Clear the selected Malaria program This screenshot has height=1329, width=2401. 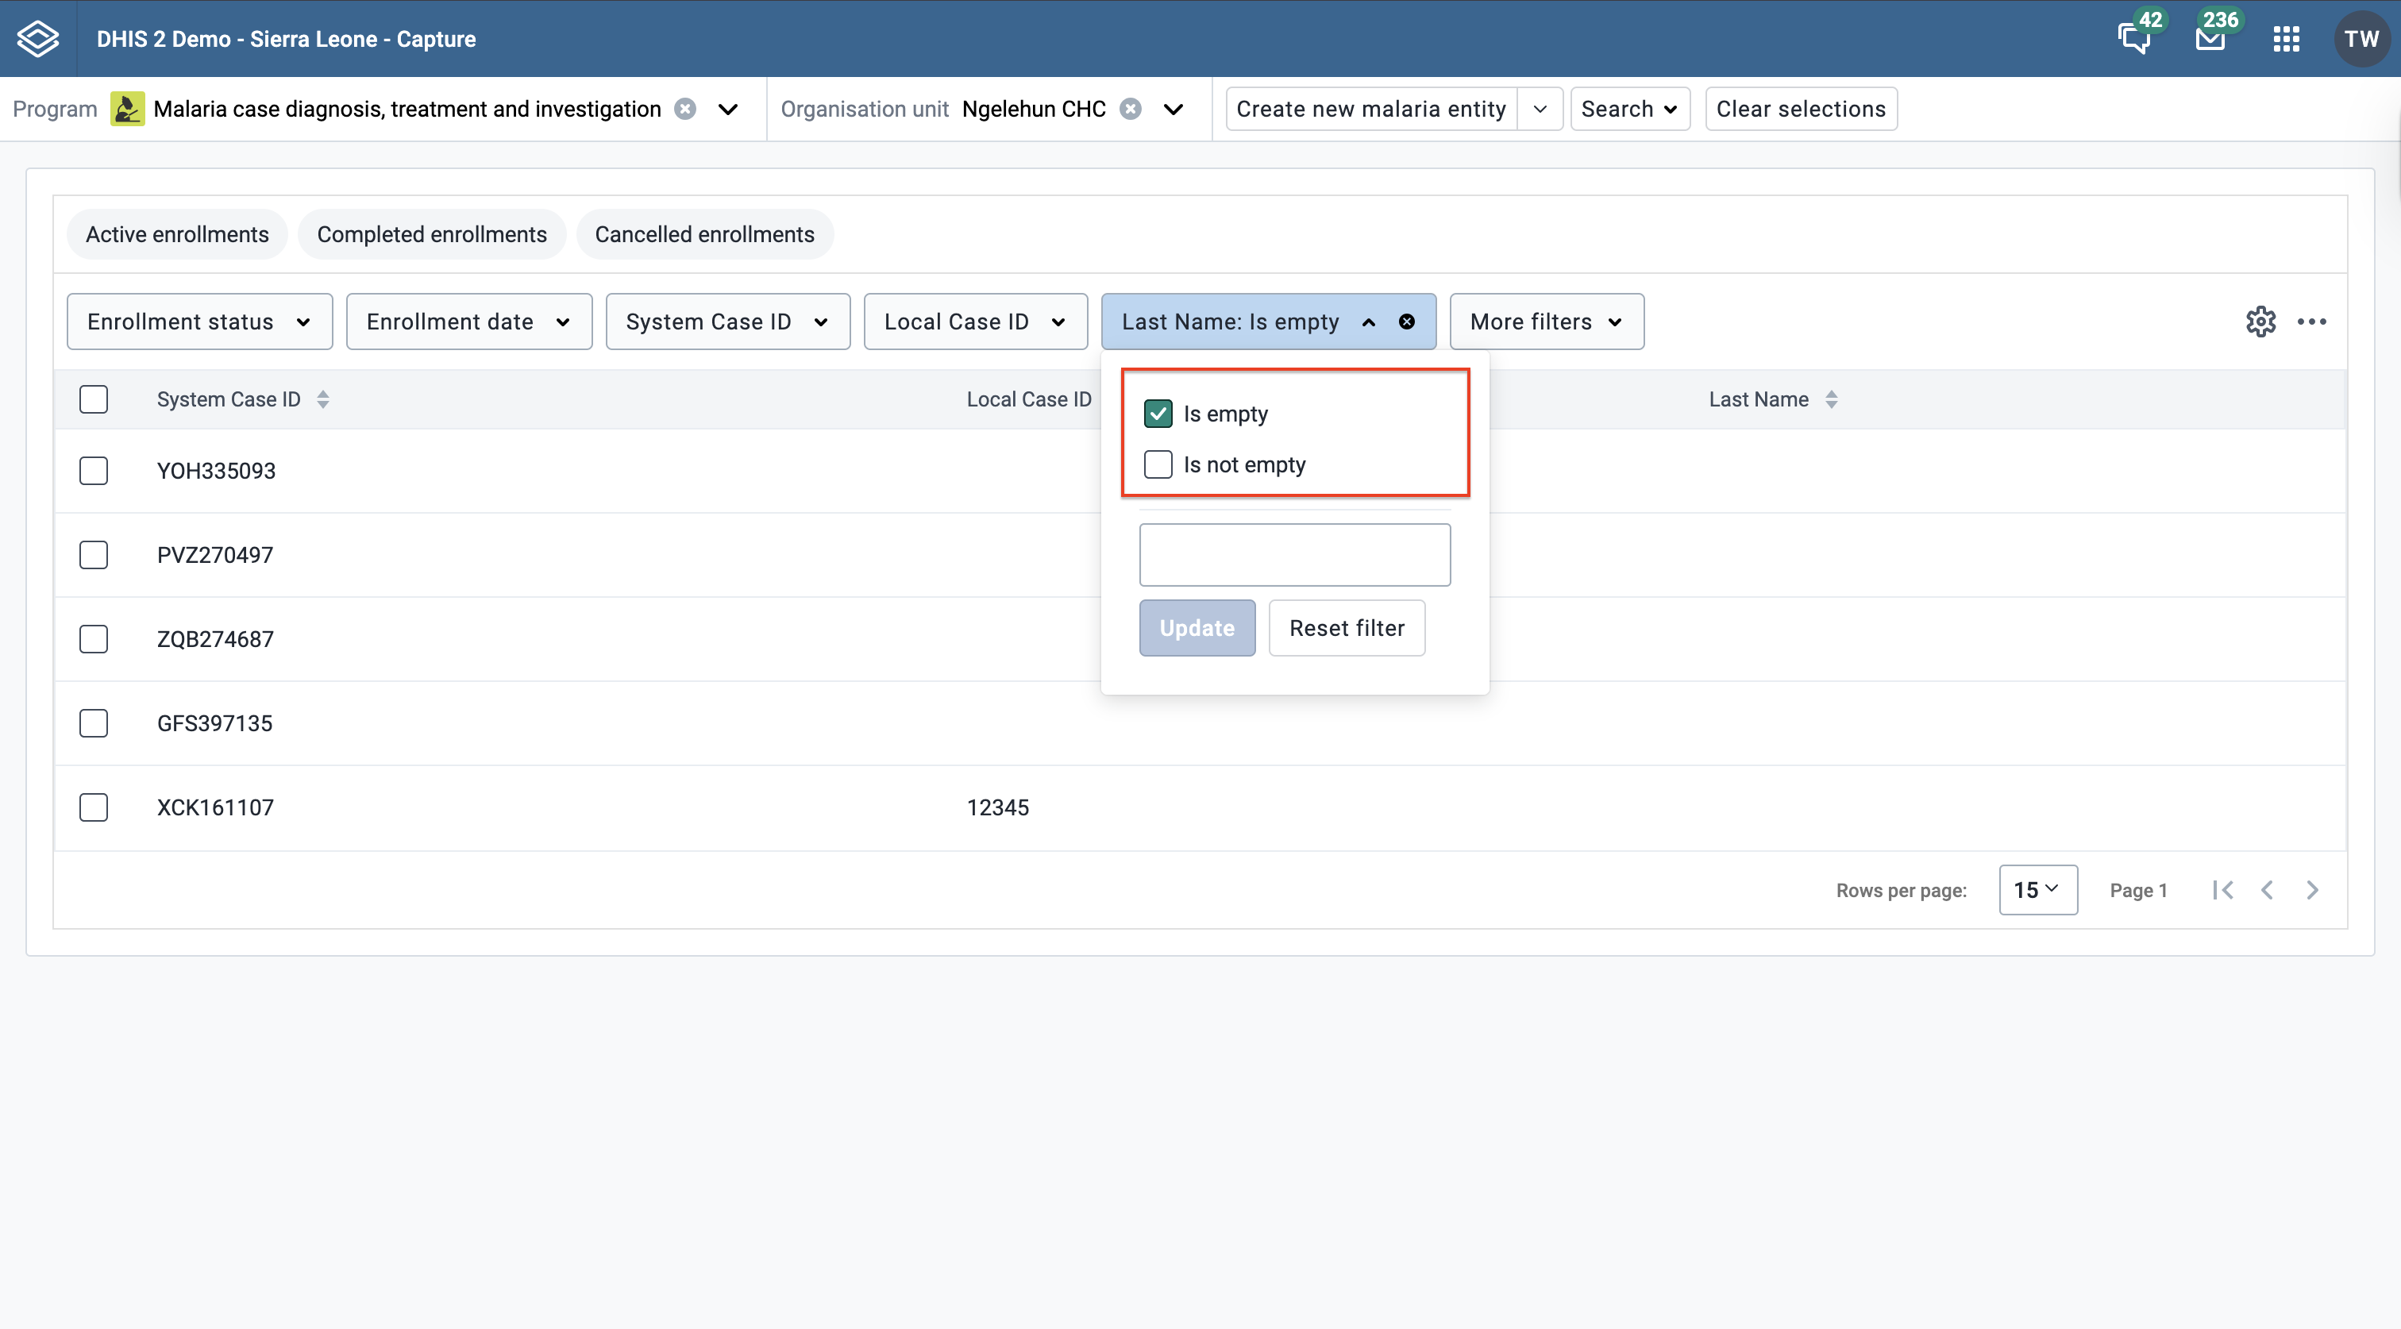point(685,109)
